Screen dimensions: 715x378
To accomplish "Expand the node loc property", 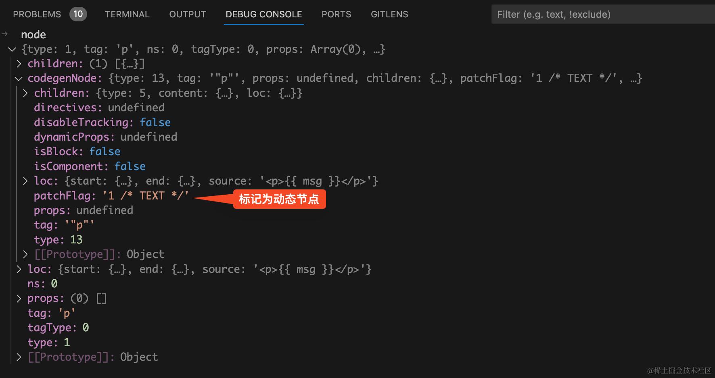I will [19, 269].
